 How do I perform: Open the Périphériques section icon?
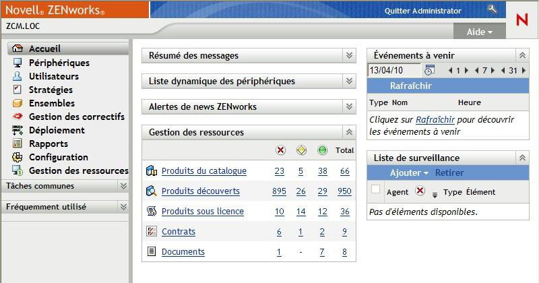click(18, 63)
